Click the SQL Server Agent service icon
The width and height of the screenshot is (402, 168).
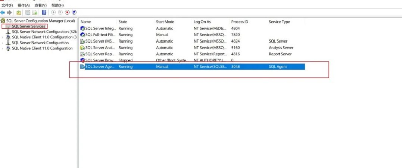82,67
